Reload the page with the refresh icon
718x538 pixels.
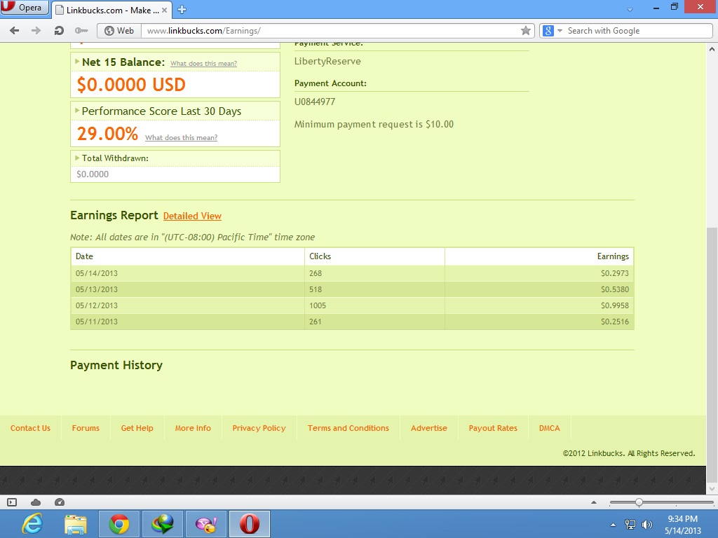pyautogui.click(x=59, y=31)
